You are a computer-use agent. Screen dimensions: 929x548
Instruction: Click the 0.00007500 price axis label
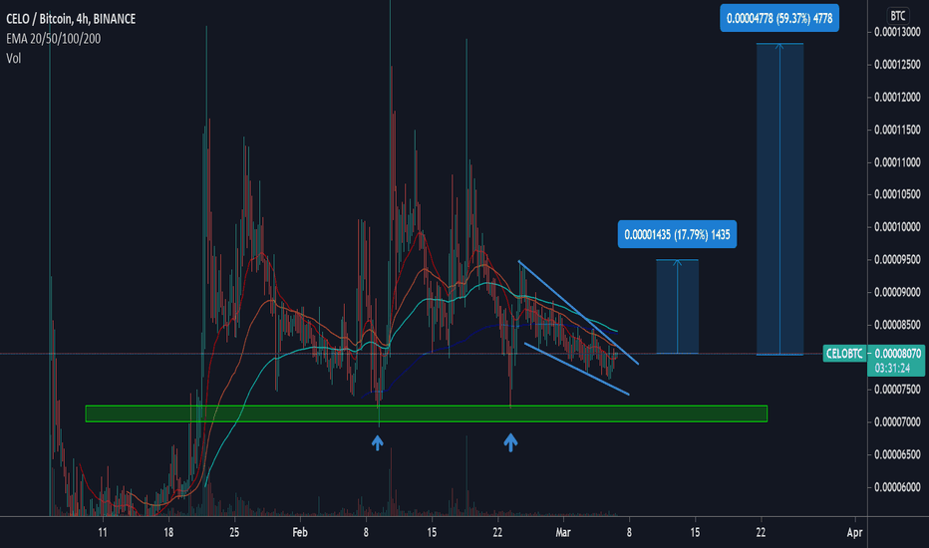click(897, 390)
